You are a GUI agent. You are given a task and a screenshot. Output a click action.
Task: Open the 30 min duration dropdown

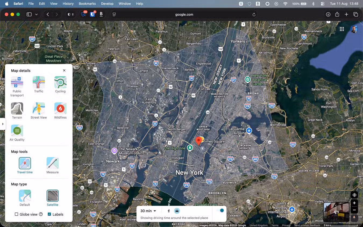148,211
